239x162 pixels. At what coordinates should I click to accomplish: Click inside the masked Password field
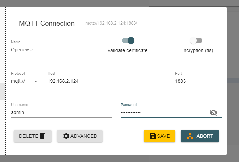tap(164, 113)
